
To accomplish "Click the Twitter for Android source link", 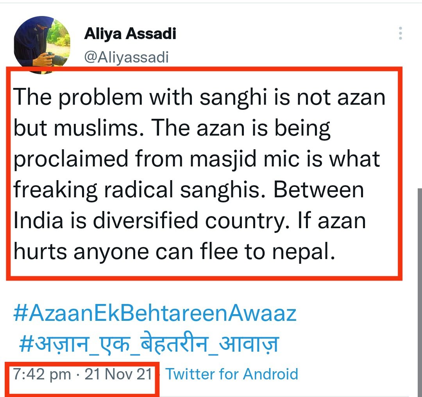I will [x=232, y=374].
